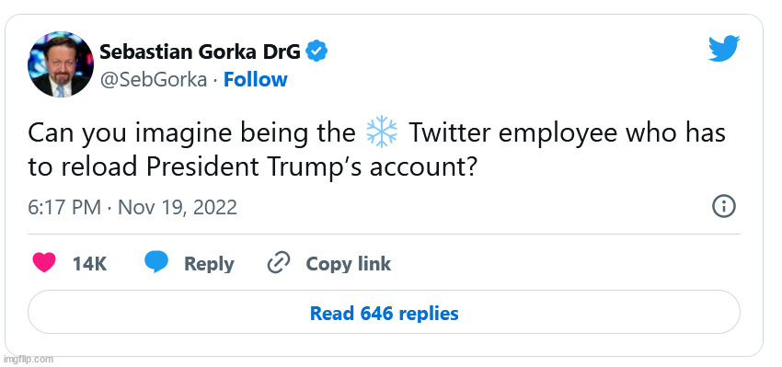
Task: Click the Nov 19, 2022 date
Action: [x=177, y=207]
